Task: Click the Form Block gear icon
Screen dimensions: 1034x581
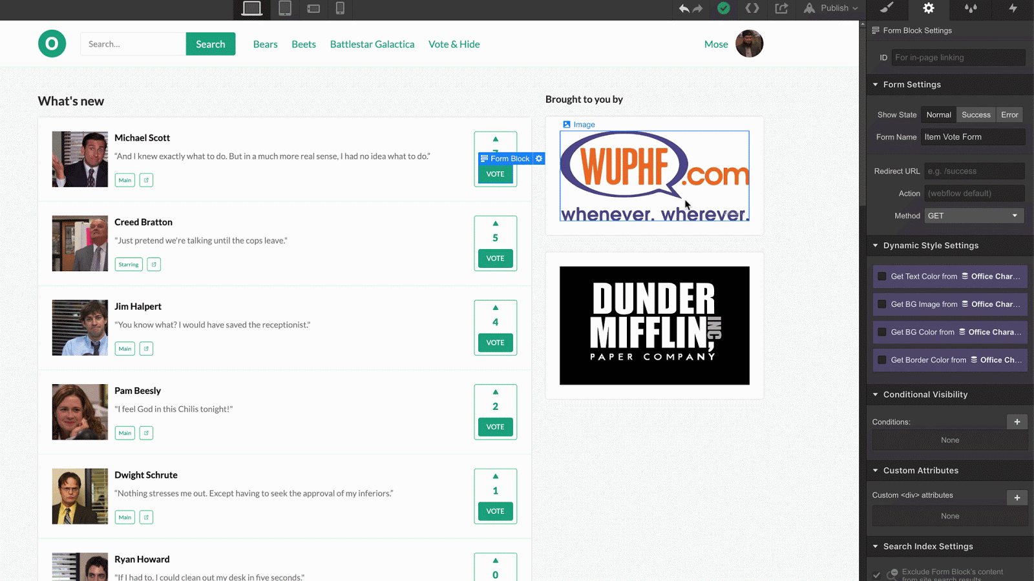Action: point(539,158)
